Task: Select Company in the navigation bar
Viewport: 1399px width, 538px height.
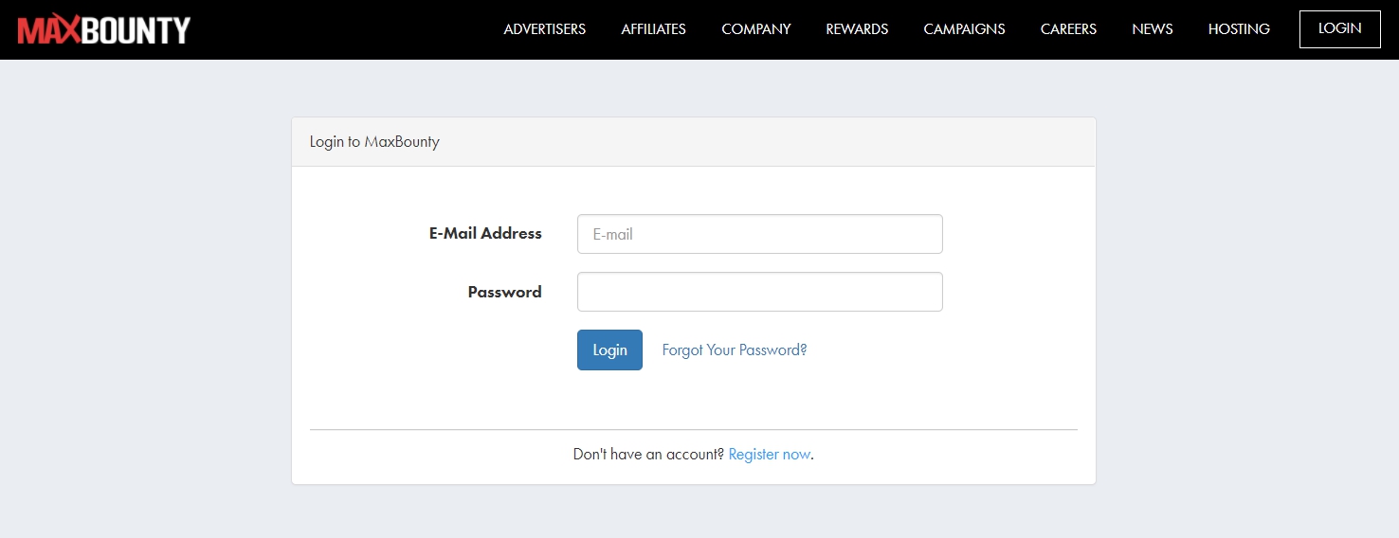Action: click(x=755, y=29)
